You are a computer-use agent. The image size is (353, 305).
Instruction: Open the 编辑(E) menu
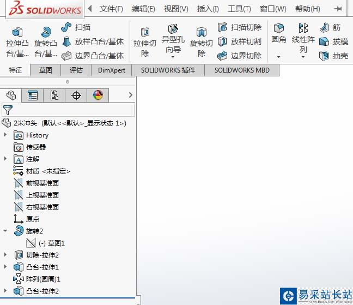(143, 9)
